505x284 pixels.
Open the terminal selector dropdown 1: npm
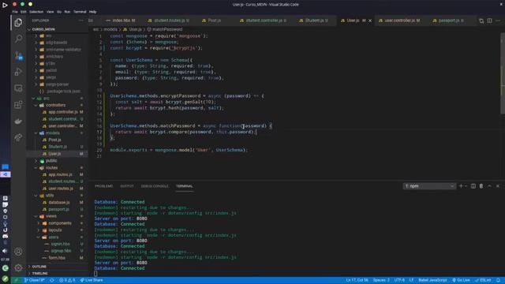(429, 186)
